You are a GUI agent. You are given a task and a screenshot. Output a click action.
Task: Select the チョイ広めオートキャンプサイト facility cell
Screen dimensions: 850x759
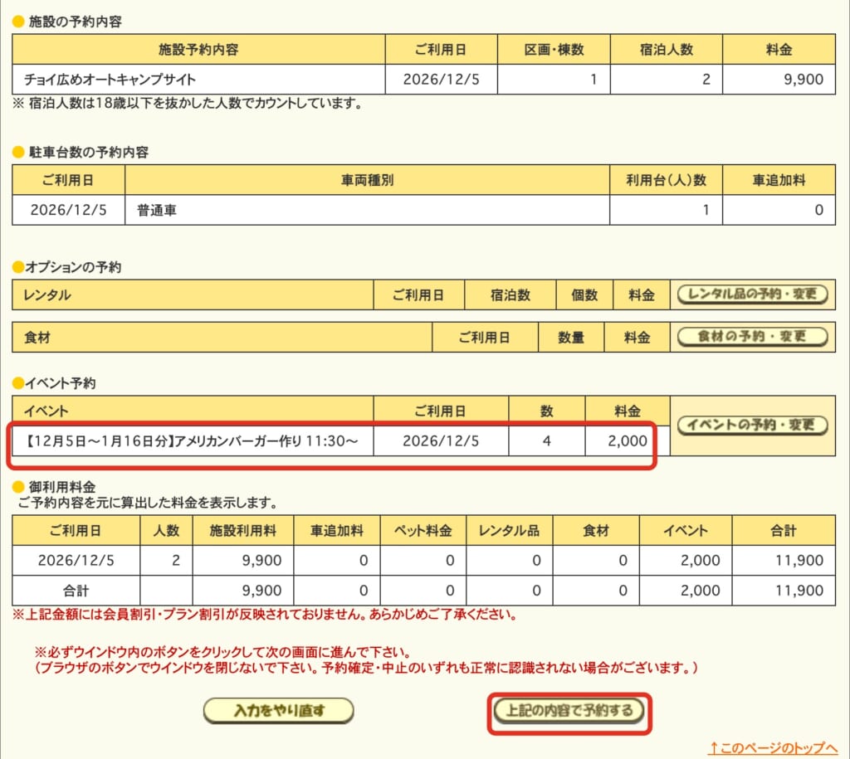[198, 79]
